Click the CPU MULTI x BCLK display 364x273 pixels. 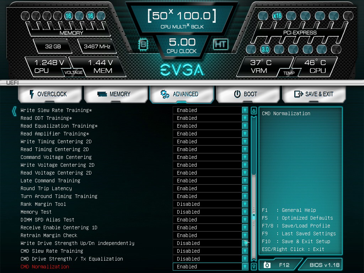182,19
